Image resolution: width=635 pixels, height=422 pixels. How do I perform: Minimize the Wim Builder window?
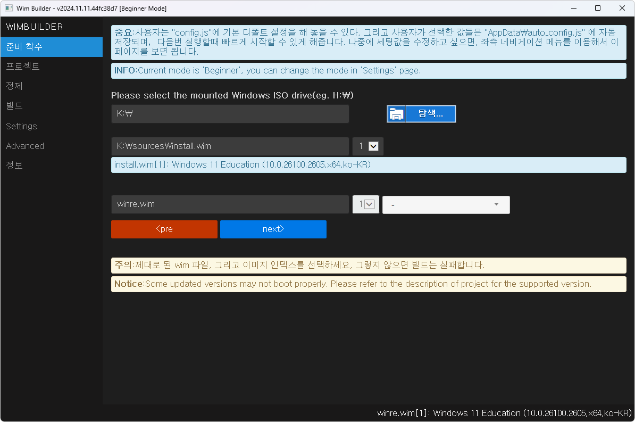pos(574,8)
